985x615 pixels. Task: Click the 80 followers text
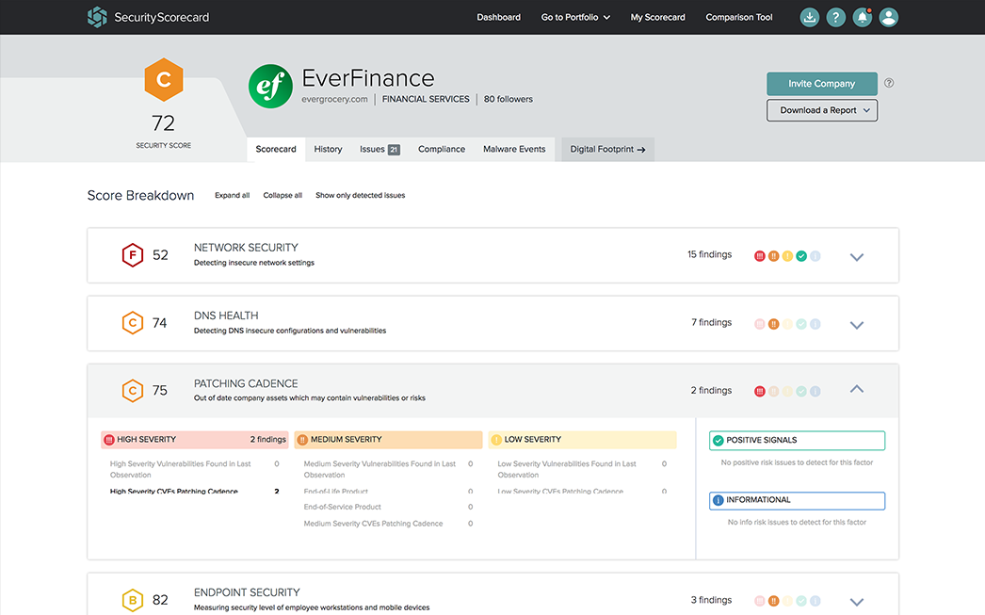point(509,99)
